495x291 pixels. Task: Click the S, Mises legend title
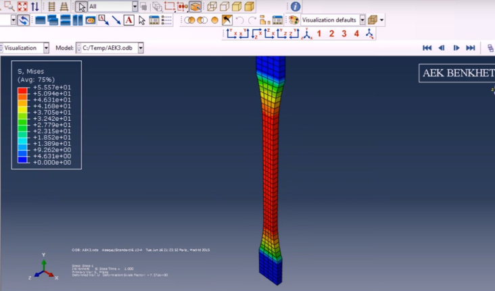point(32,72)
